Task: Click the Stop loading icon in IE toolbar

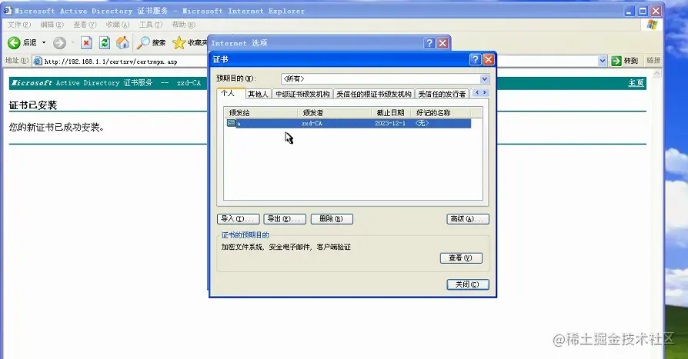Action: [x=86, y=42]
